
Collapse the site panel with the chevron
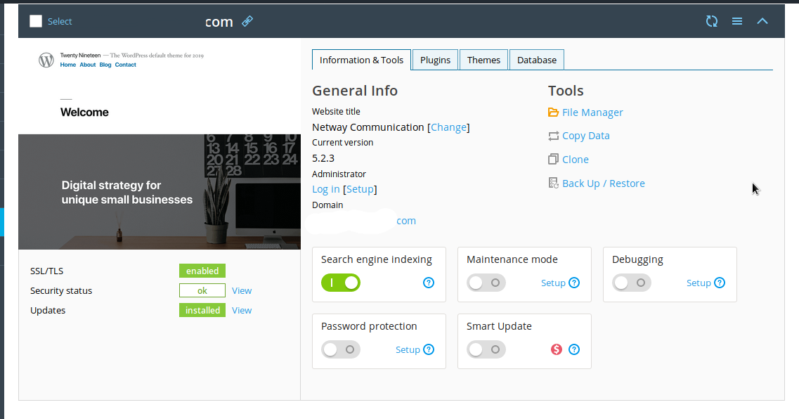pos(762,21)
